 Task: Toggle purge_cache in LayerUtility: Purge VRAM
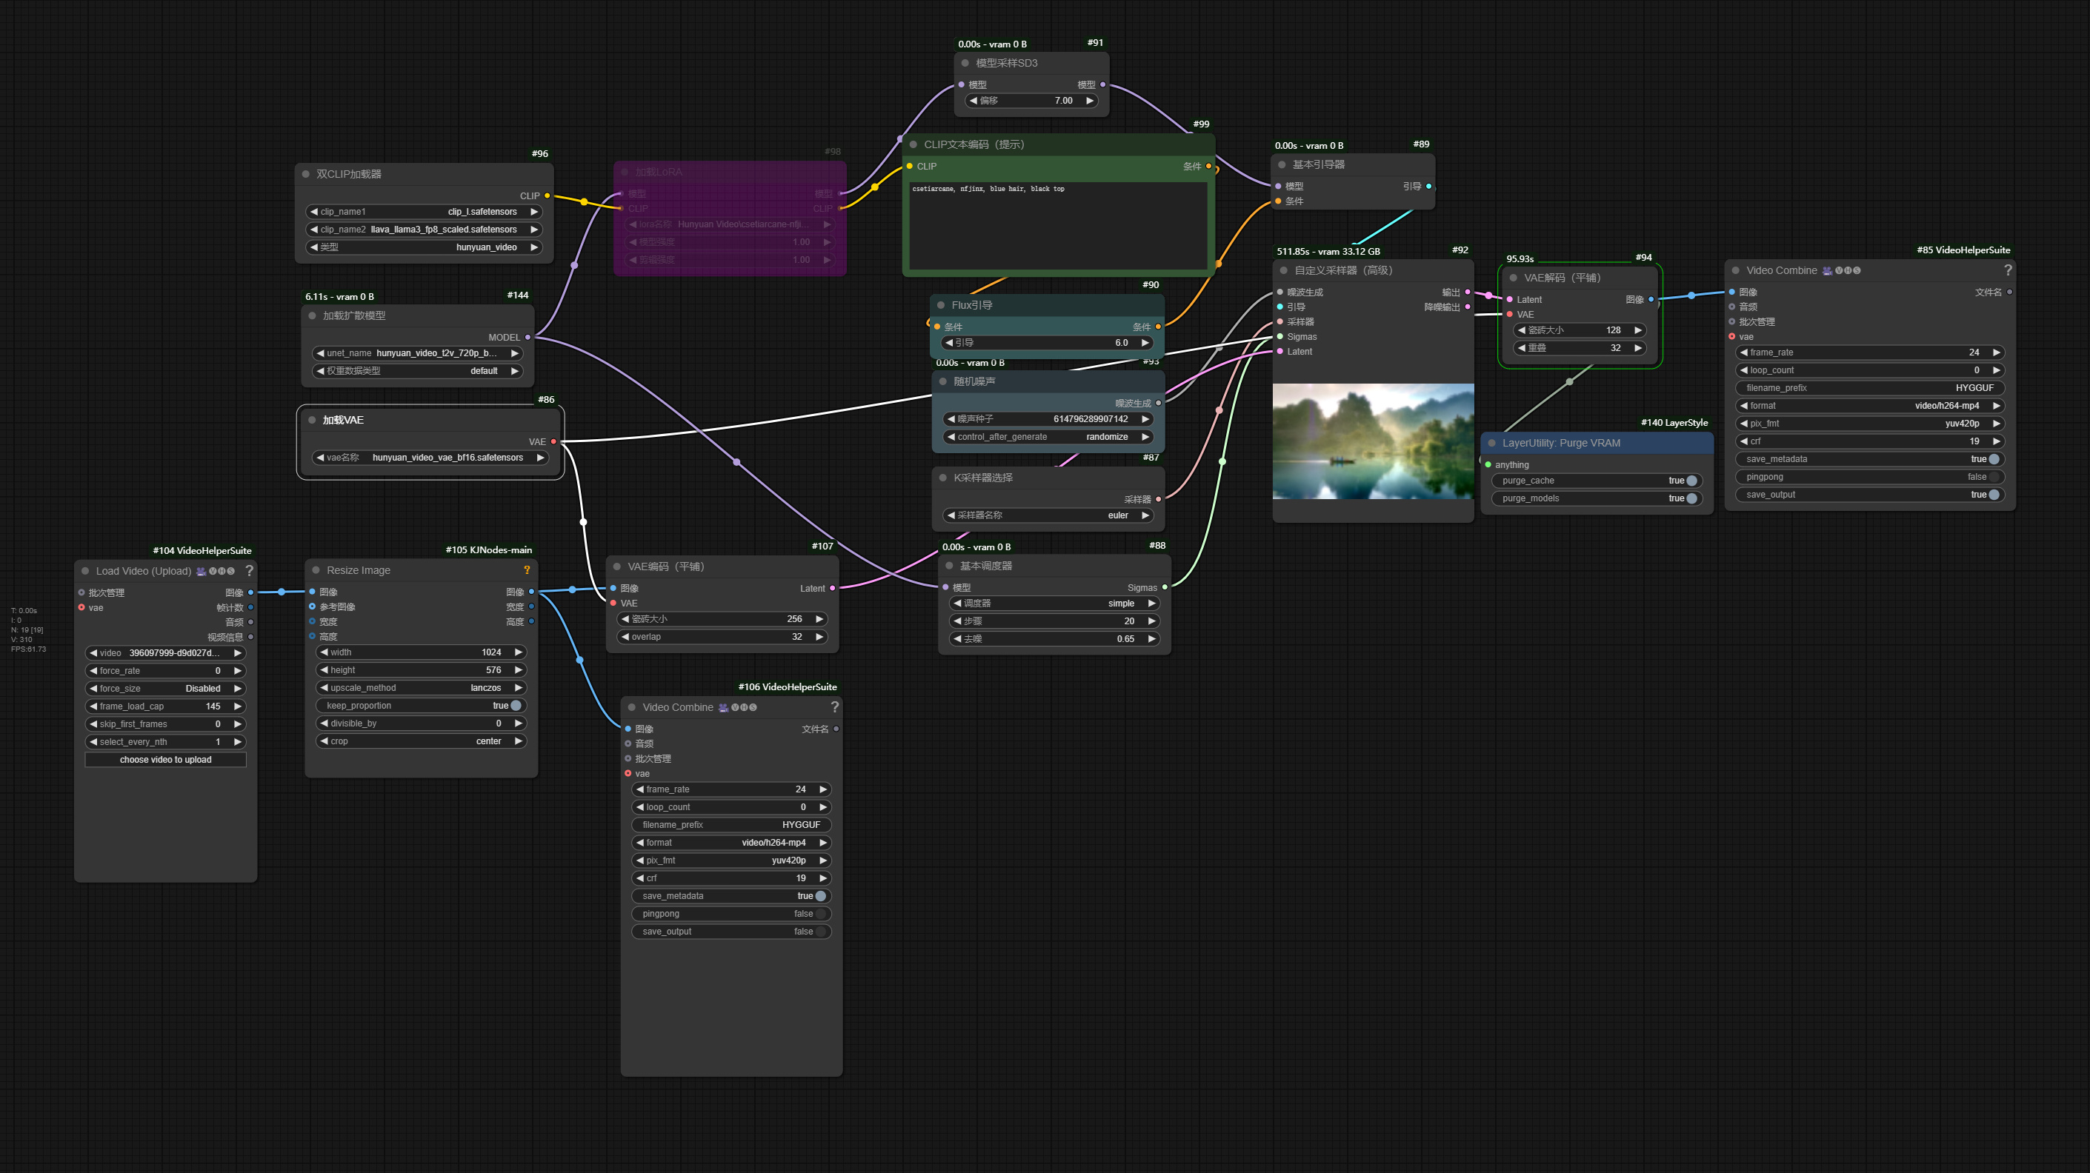pyautogui.click(x=1692, y=480)
